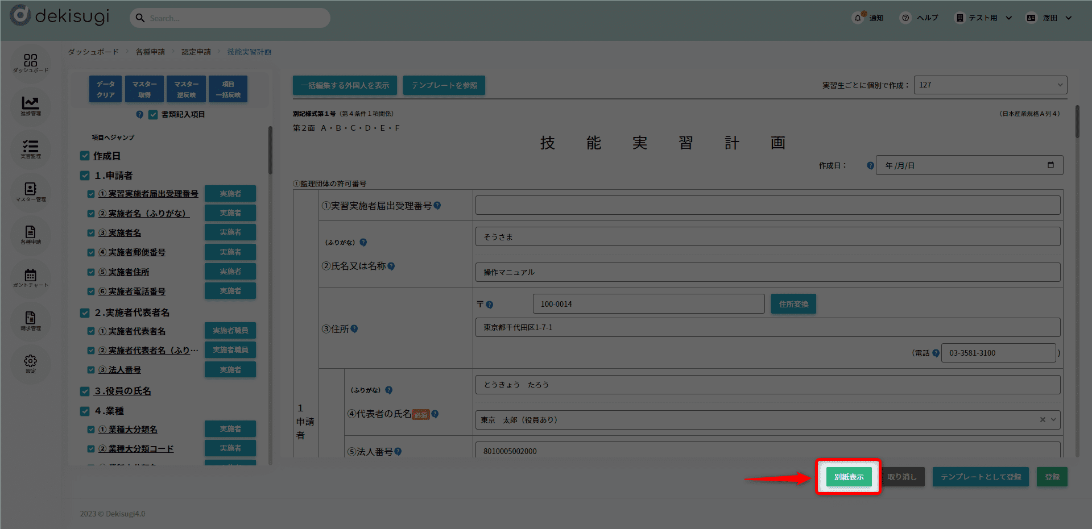Expand the 代表者の氏名 combo box arrow
This screenshot has width=1092, height=529.
[x=1053, y=420]
